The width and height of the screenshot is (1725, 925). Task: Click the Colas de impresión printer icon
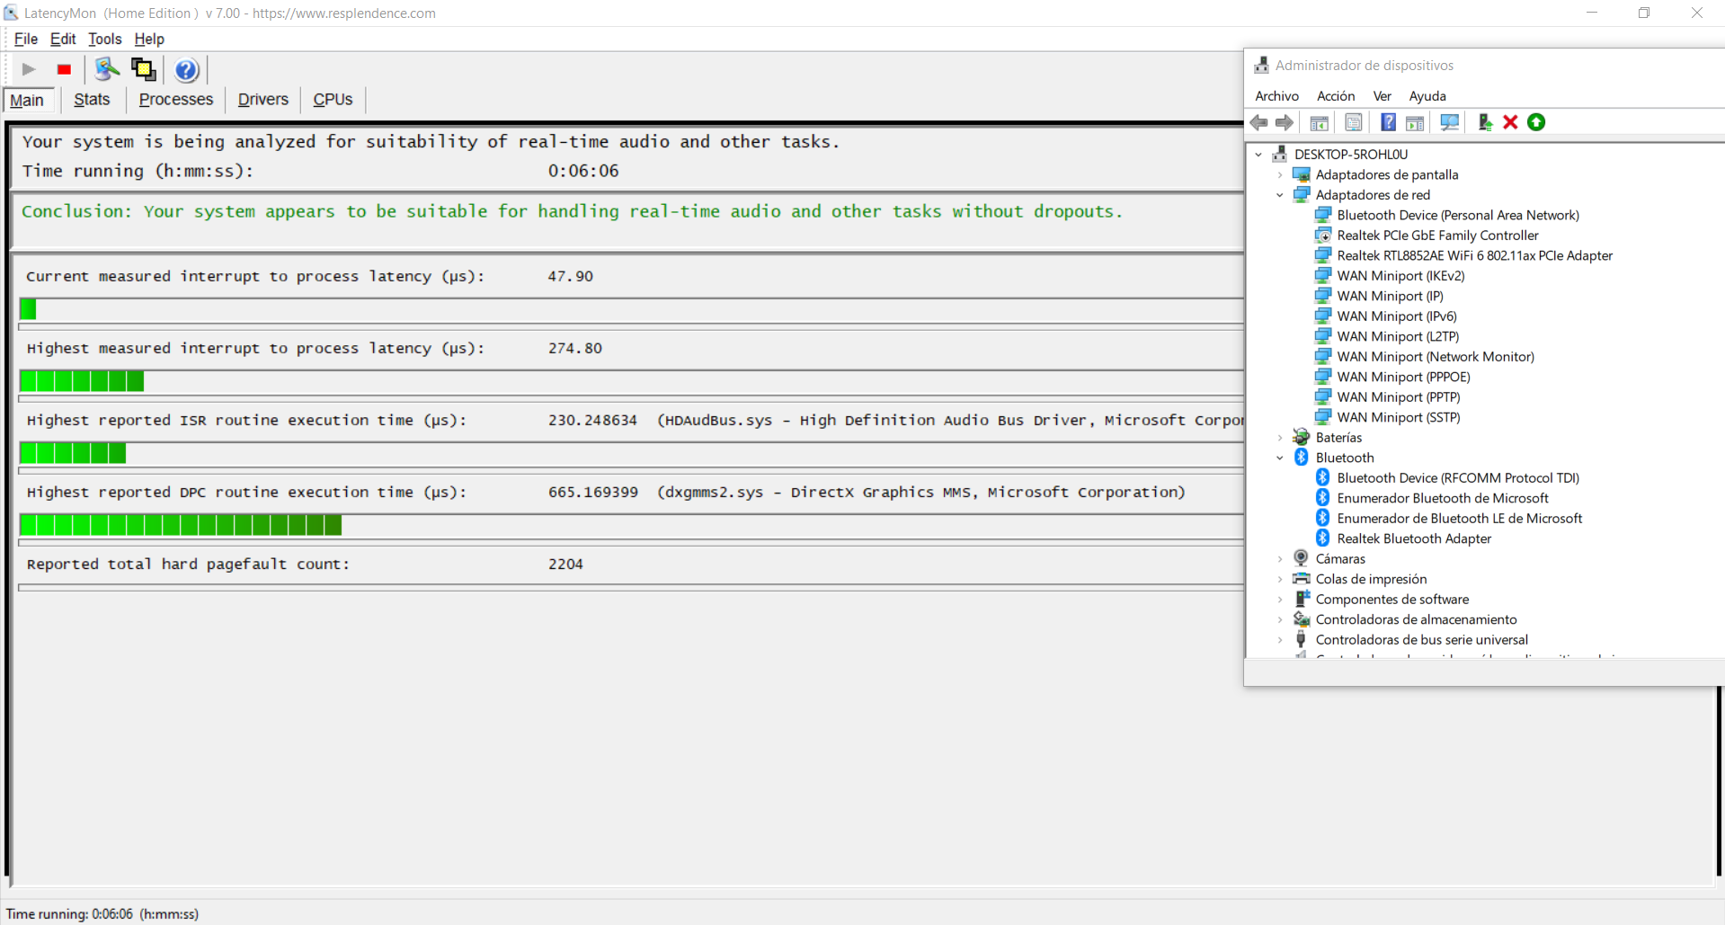tap(1301, 579)
